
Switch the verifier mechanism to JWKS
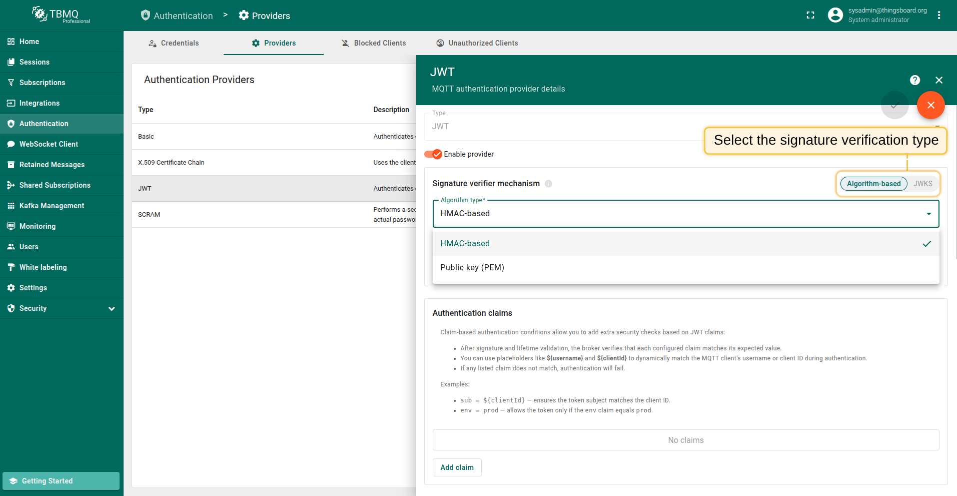click(922, 184)
